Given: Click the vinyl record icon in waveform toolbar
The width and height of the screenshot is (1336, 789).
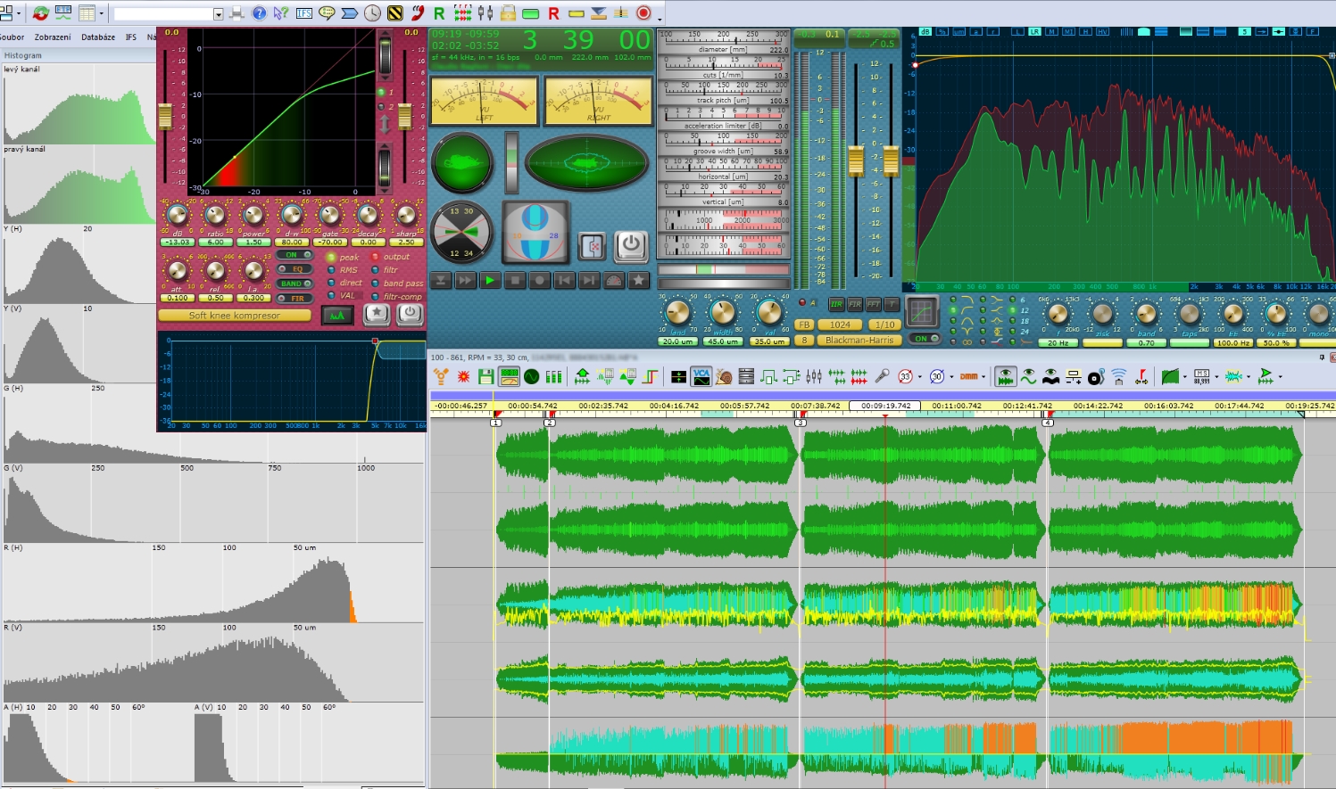Looking at the screenshot, I should tap(1096, 376).
